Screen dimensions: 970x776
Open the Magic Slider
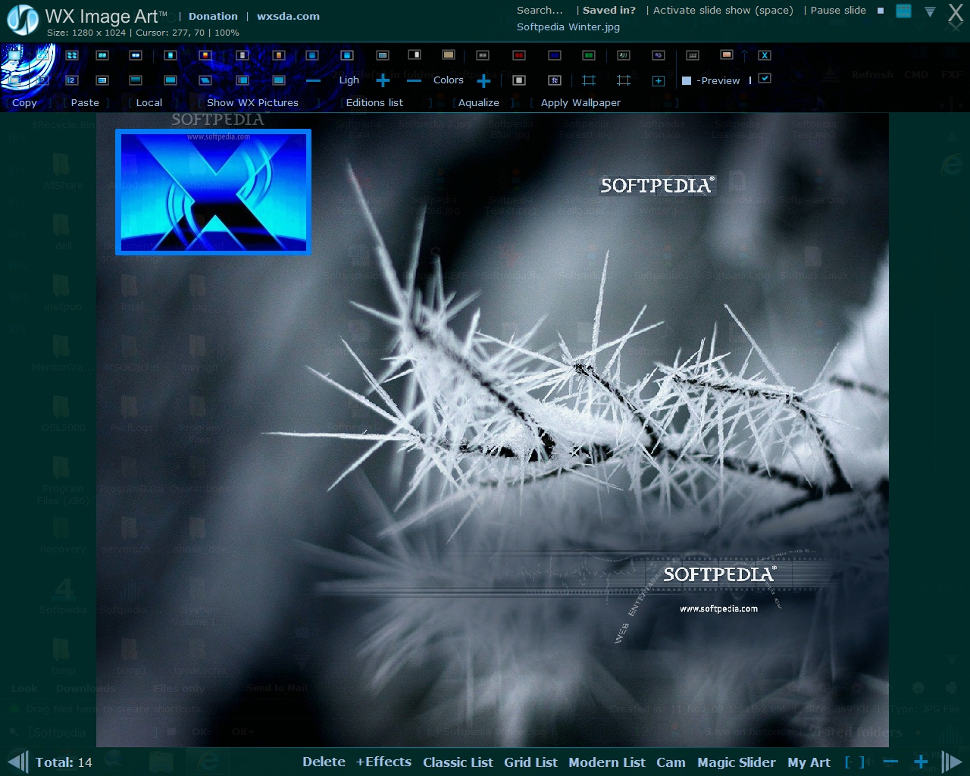(737, 762)
